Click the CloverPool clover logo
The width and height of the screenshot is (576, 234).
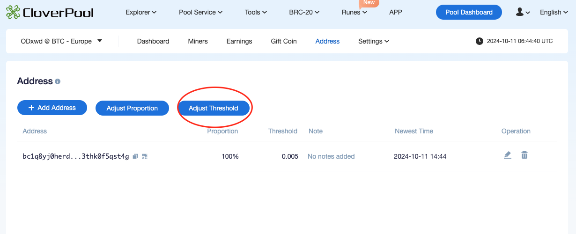[13, 12]
